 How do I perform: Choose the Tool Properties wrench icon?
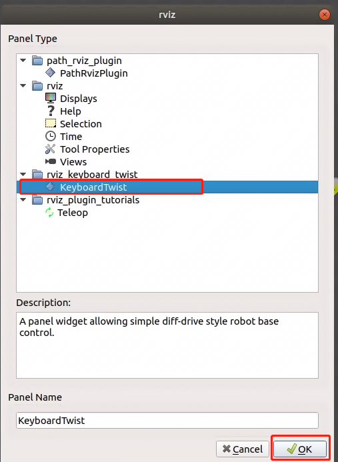[x=50, y=149]
